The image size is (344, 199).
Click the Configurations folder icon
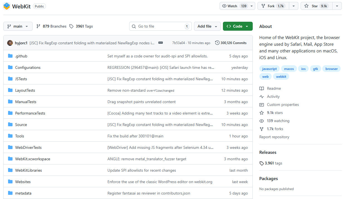coord(10,67)
